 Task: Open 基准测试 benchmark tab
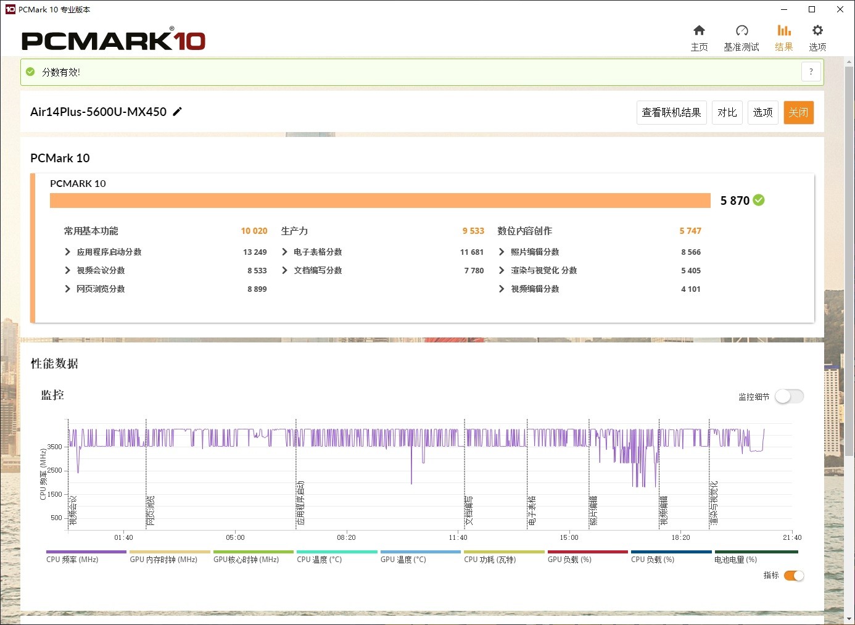tap(741, 38)
